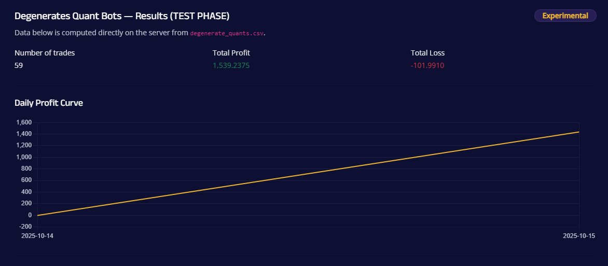Select the green 1,539.2375 profit value
608x266 pixels.
point(231,65)
